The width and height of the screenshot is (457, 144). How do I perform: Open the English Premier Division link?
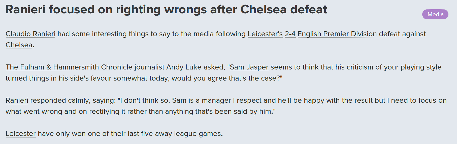click(337, 34)
